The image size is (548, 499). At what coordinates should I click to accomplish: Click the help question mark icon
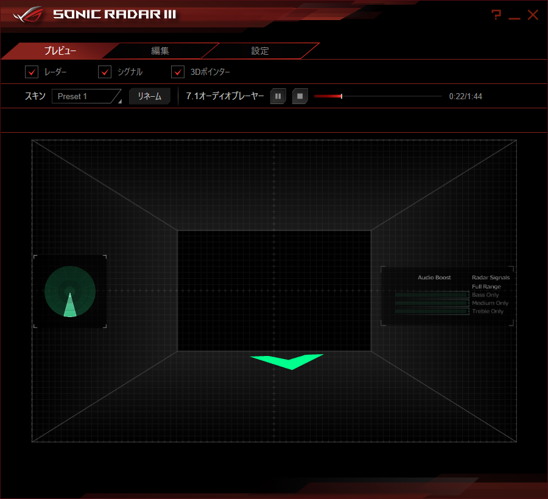point(496,15)
